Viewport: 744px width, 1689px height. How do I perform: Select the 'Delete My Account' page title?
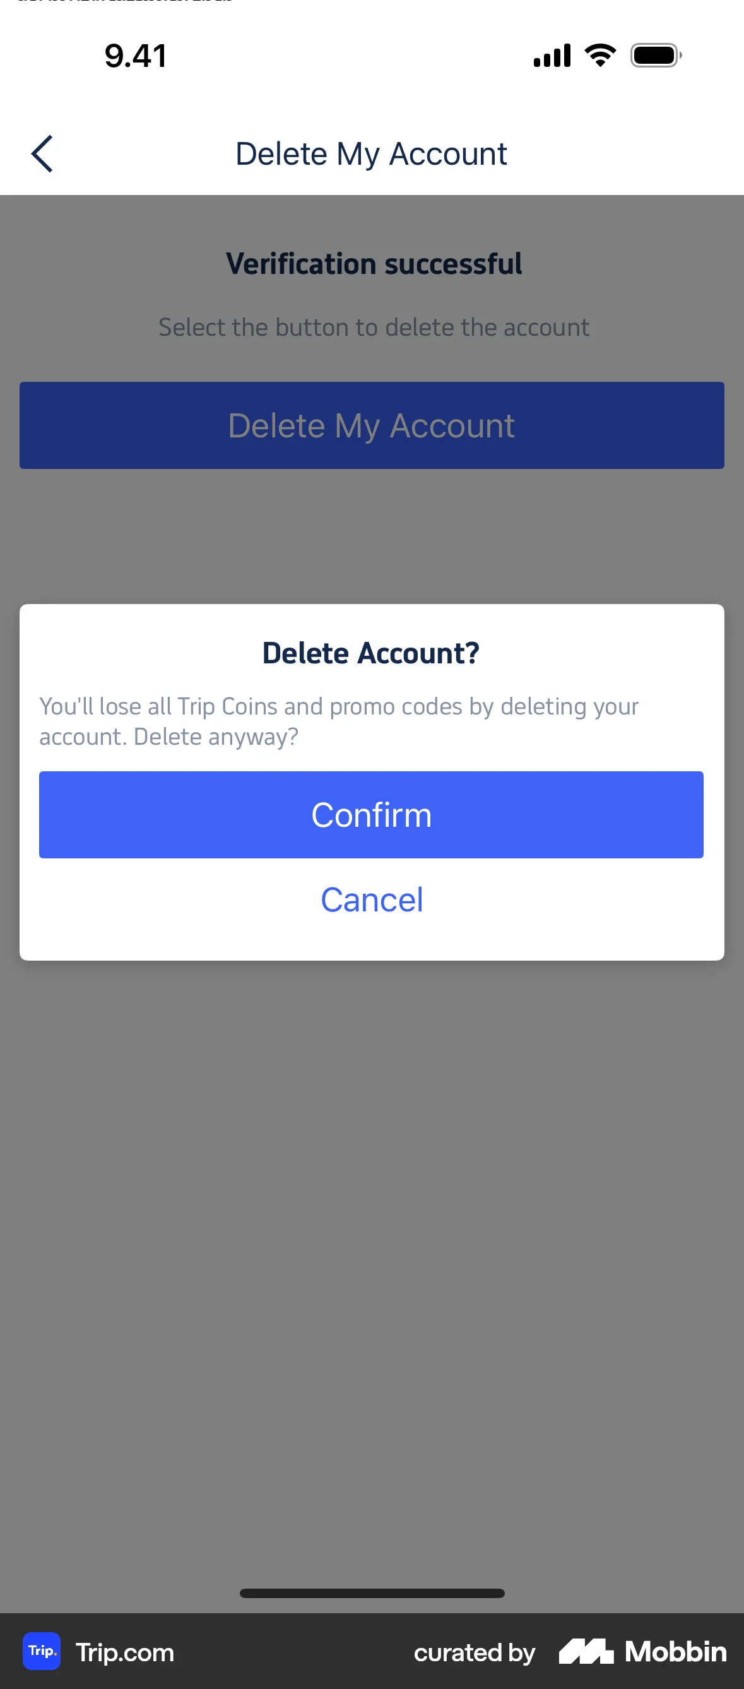[x=371, y=153]
